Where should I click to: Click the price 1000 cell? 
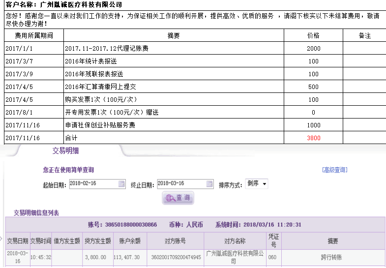(x=314, y=125)
